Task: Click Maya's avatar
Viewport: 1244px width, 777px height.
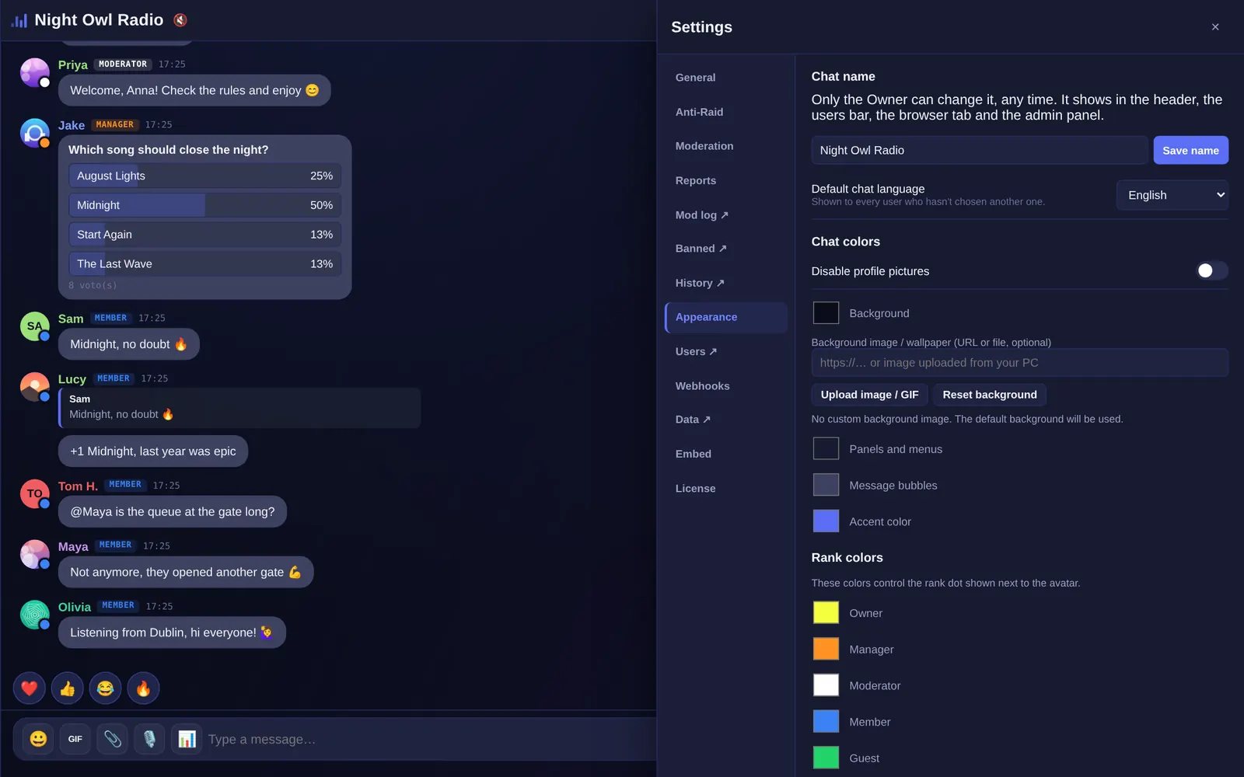Action: coord(35,555)
